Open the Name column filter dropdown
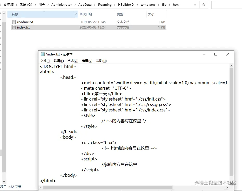This screenshot has height=191, width=242. click(76, 14)
